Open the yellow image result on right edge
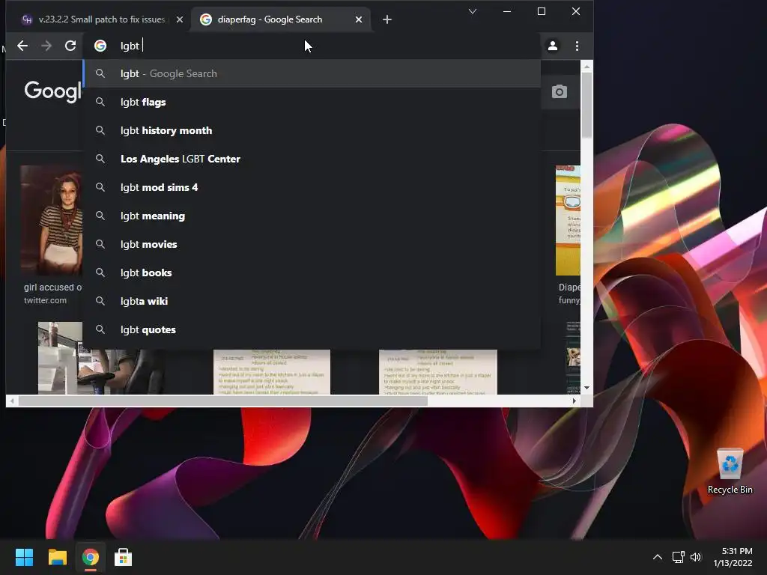767x575 pixels. click(x=568, y=221)
